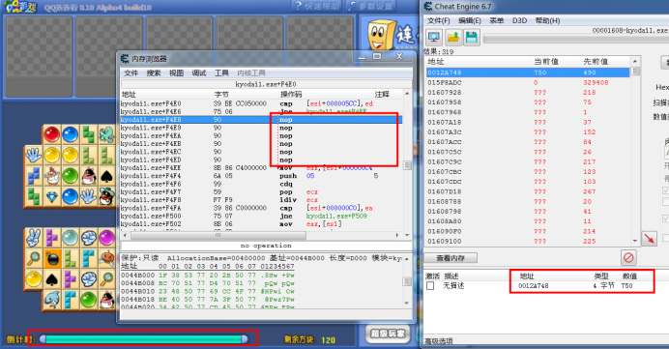
Task: Click the red circle-slash delete icon
Action: [628, 257]
